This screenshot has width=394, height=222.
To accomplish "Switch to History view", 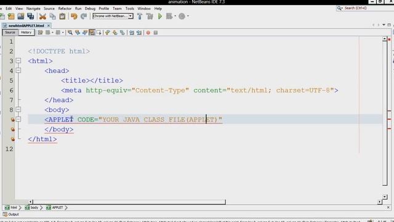I will [x=26, y=33].
